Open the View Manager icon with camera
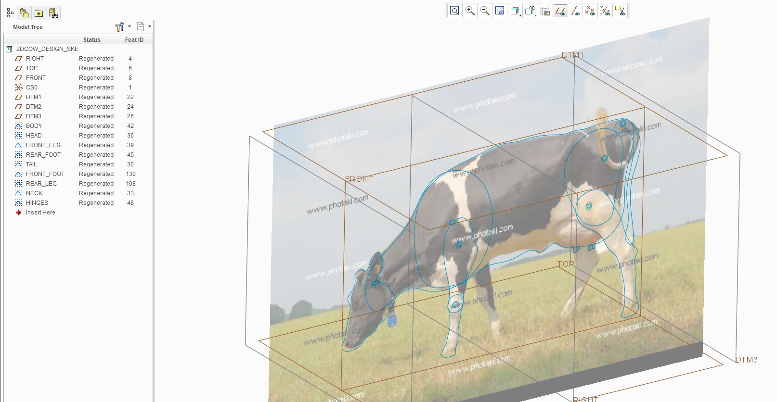This screenshot has width=777, height=402. pyautogui.click(x=545, y=11)
